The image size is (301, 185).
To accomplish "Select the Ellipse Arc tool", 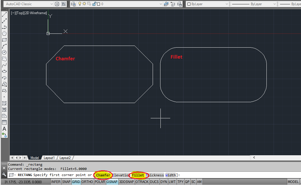I will (x=4, y=78).
